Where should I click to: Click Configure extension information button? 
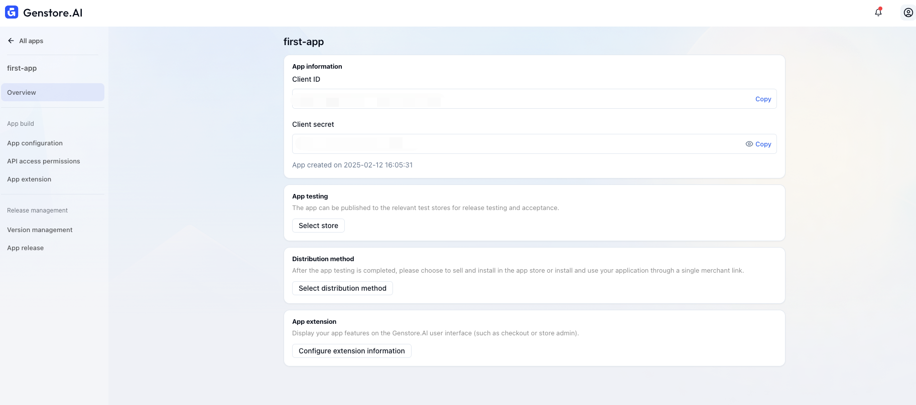click(351, 351)
